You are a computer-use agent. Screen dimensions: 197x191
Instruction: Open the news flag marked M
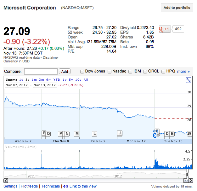(x=77, y=134)
